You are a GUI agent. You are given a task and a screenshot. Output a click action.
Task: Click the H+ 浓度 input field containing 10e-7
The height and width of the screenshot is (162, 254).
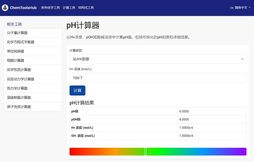(x=158, y=78)
